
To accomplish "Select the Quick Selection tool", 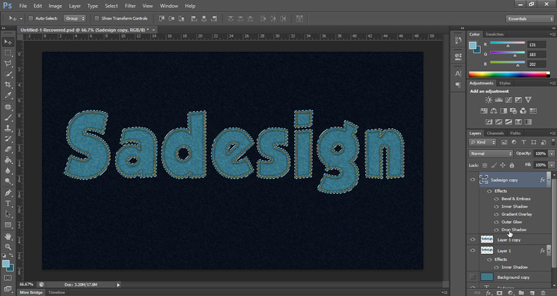I will coord(8,74).
